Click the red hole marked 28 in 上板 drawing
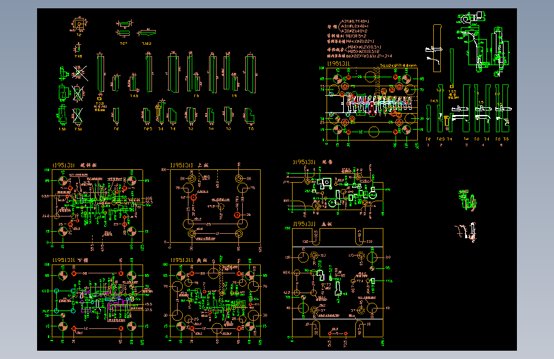554x359 pixels. [237, 215]
